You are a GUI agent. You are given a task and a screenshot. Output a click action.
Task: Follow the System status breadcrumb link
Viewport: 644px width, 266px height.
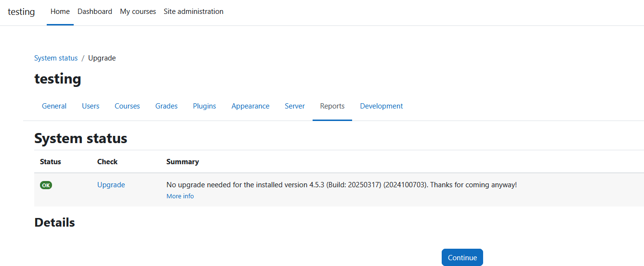(56, 58)
